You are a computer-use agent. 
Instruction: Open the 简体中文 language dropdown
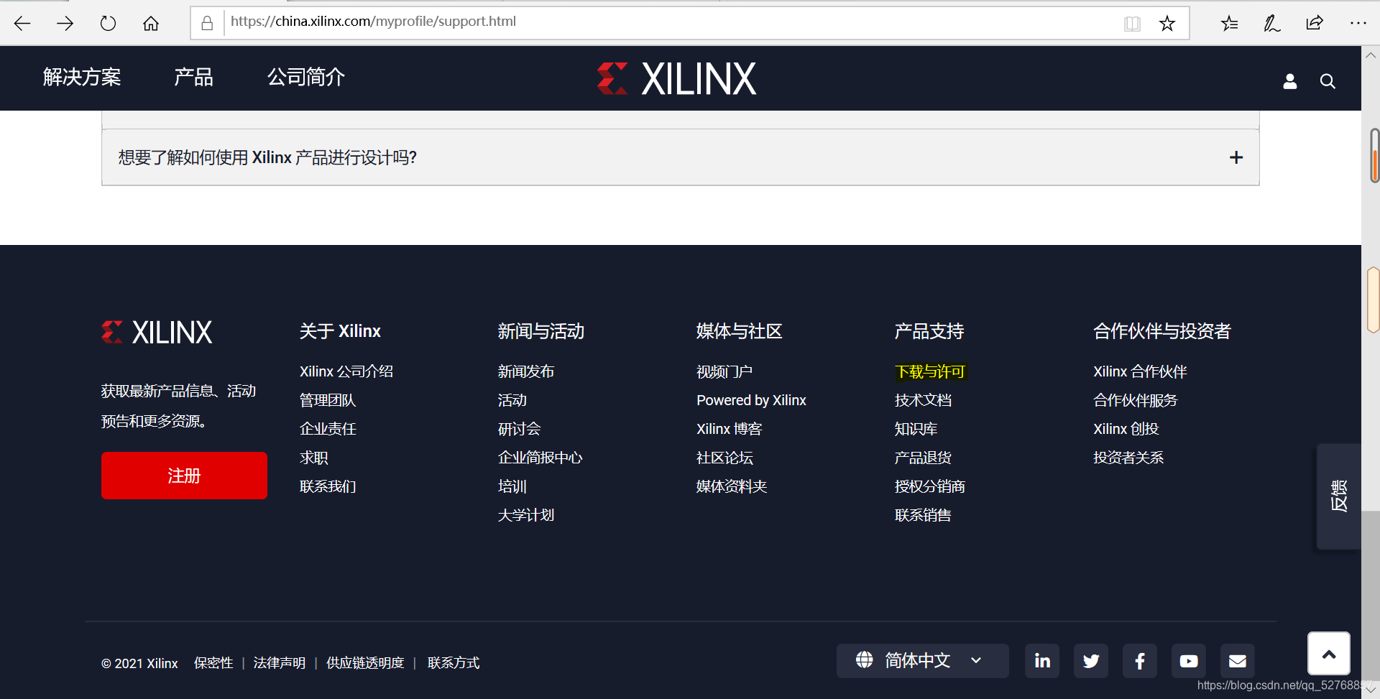(x=922, y=660)
